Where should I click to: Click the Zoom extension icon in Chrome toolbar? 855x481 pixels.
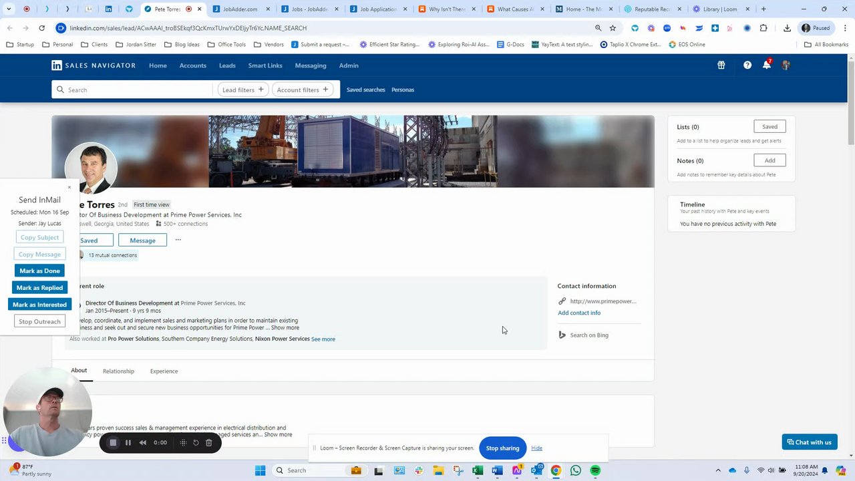click(x=667, y=28)
